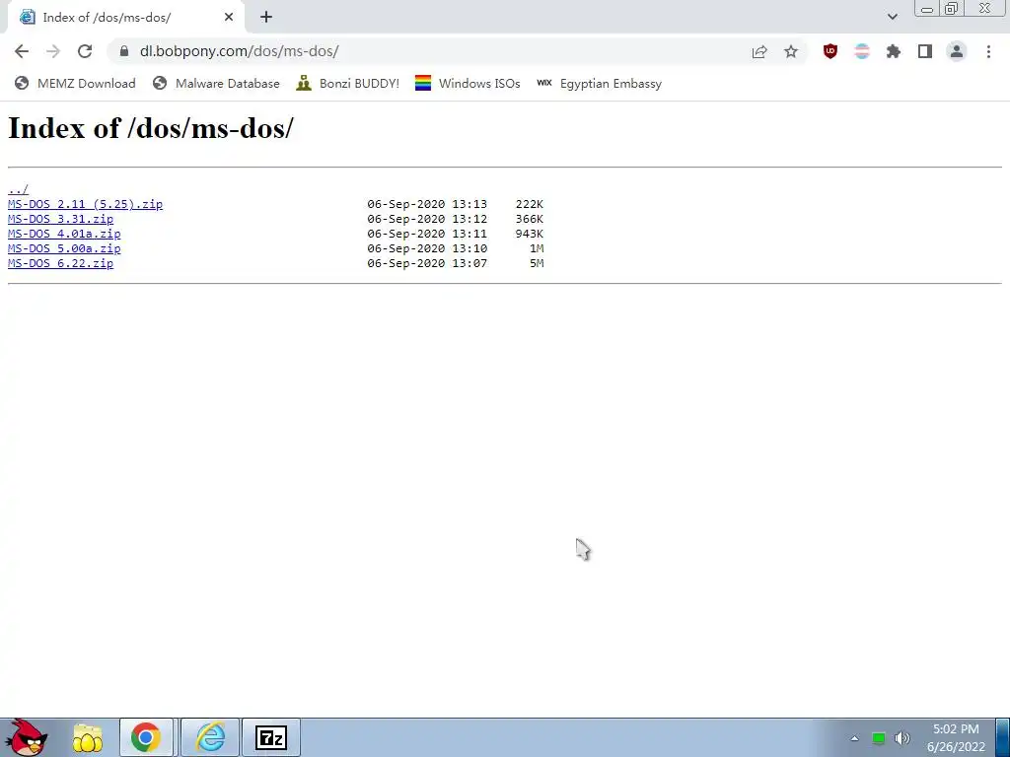Click the Show desktop strip
The height and width of the screenshot is (757, 1010).
point(1002,737)
